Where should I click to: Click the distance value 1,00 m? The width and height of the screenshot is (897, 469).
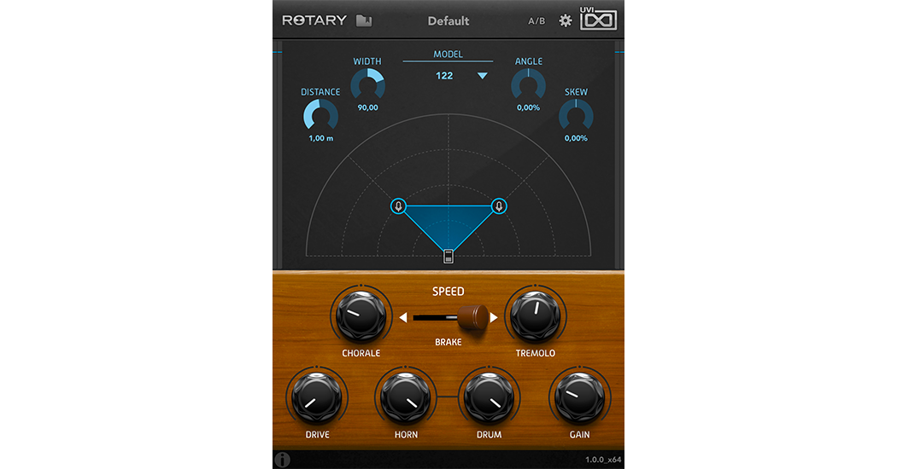[x=321, y=138]
